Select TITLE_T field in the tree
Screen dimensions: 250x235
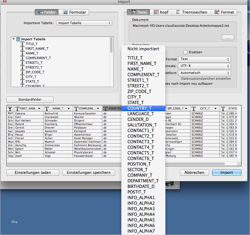(x=31, y=44)
